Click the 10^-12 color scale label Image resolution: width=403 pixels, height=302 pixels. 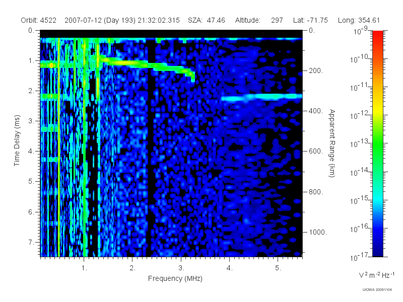tap(360, 115)
